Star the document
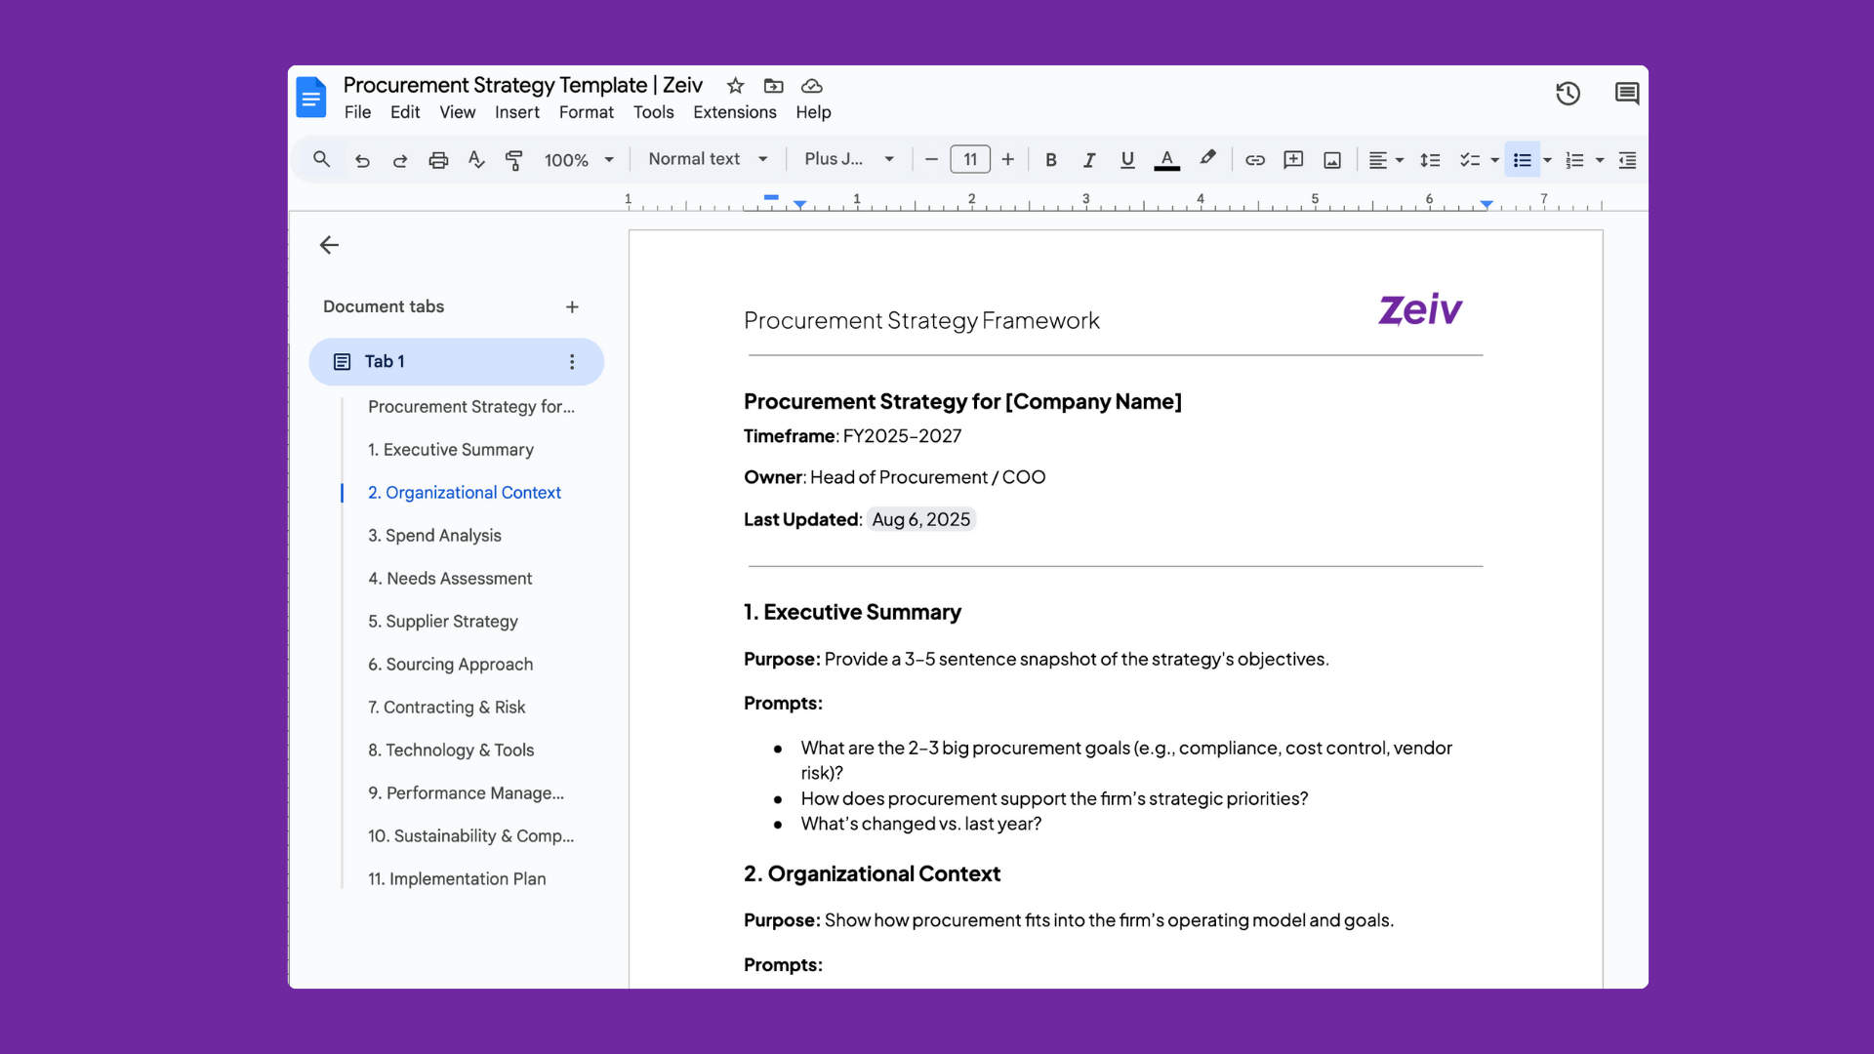This screenshot has height=1054, width=1874. [x=735, y=86]
